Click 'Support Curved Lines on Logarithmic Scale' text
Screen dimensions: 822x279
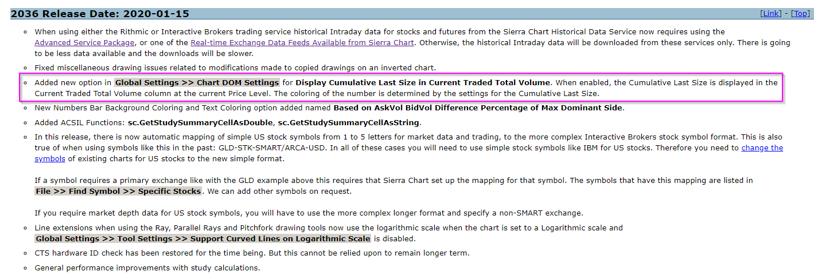281,238
